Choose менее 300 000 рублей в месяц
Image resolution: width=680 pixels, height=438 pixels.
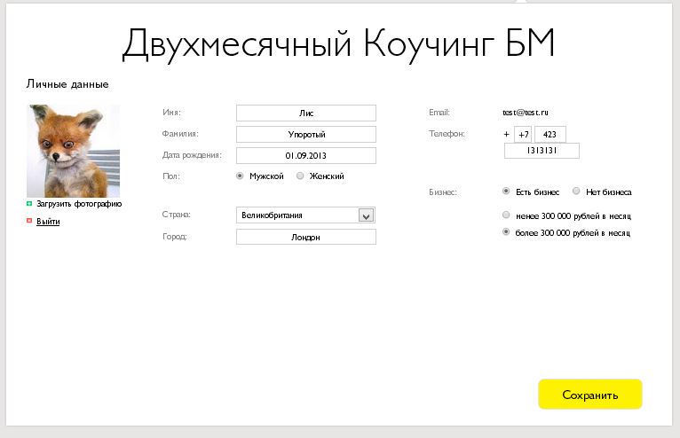[x=506, y=215]
